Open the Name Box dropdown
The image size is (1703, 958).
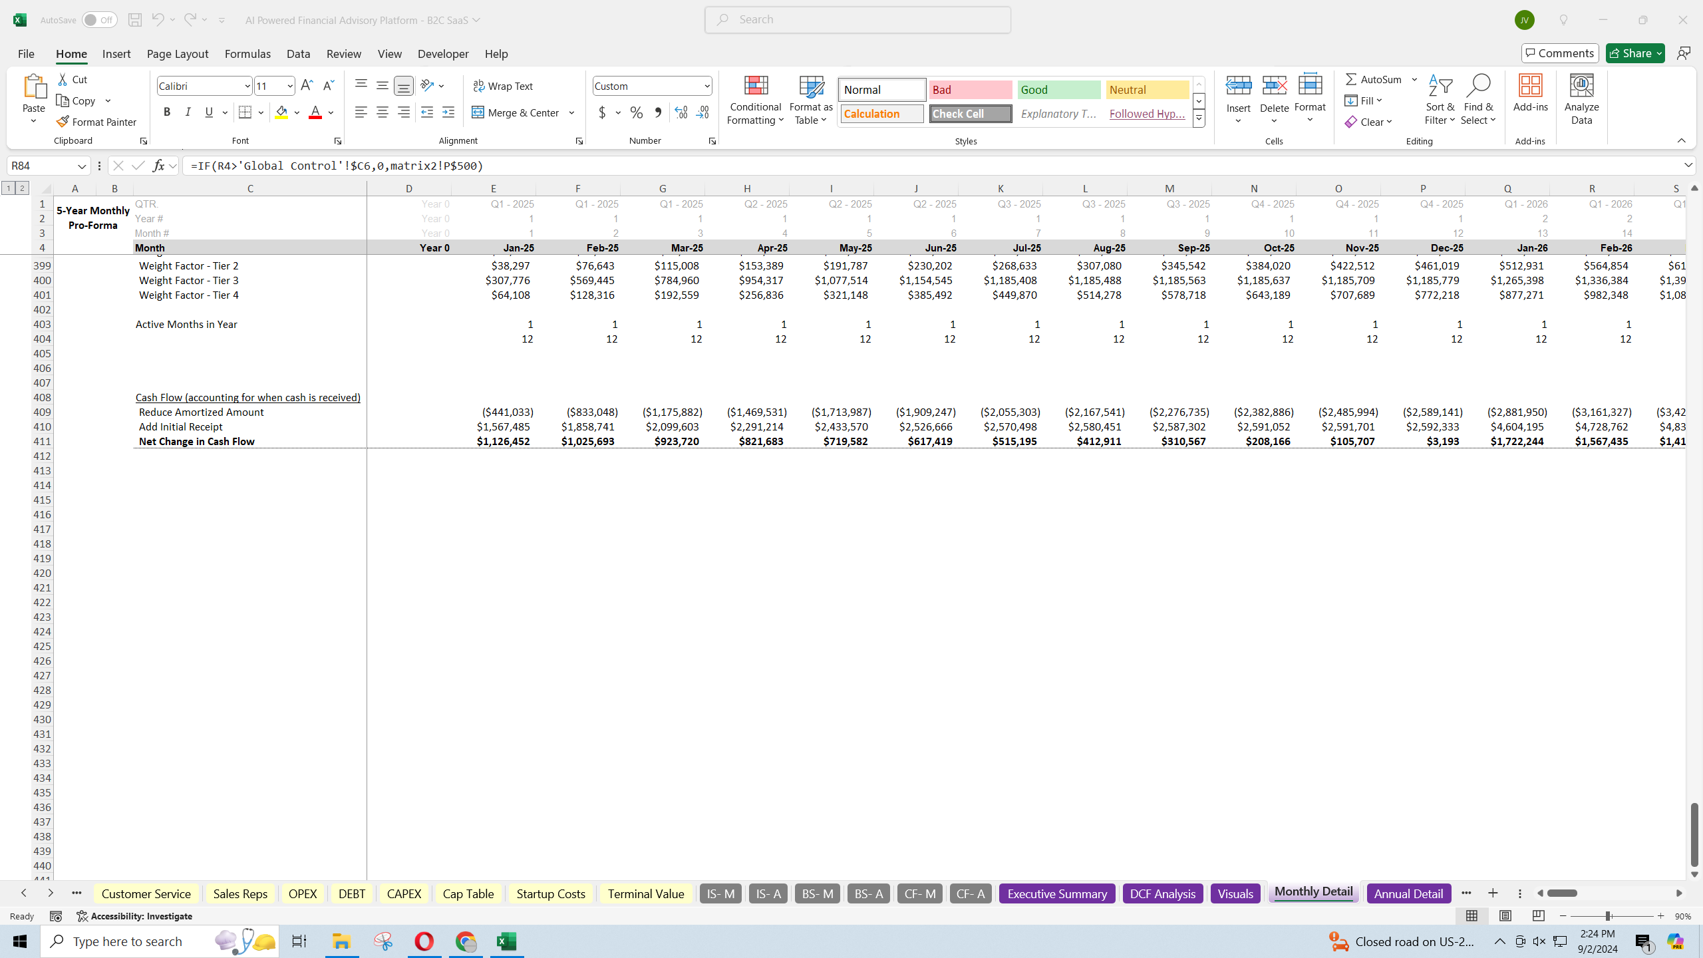[x=82, y=166]
